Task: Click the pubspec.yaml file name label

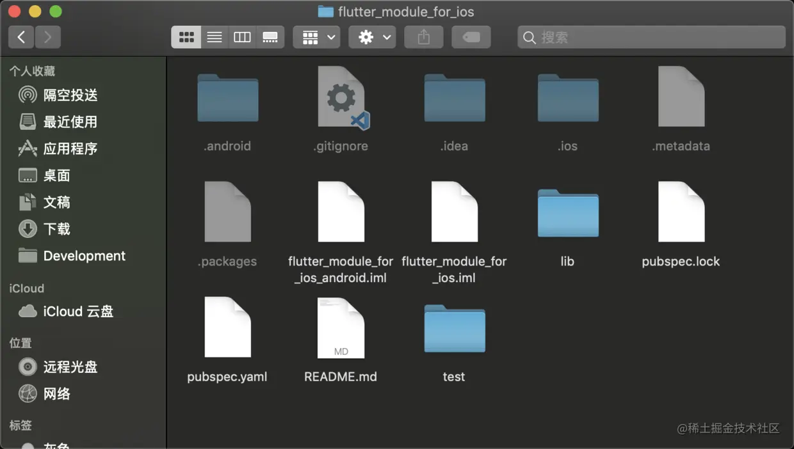Action: point(227,377)
